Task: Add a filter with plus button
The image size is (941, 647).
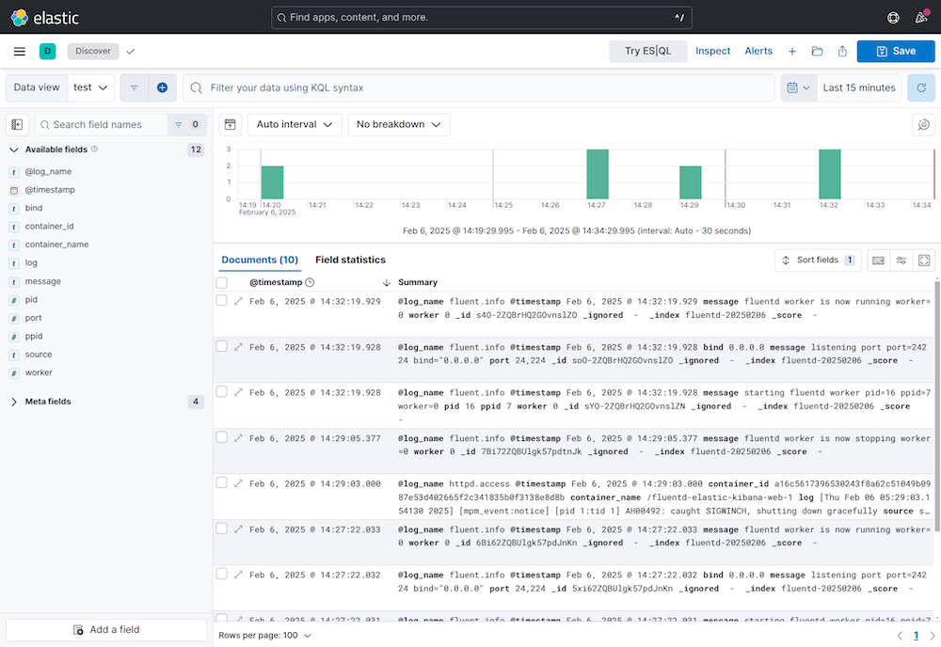Action: pyautogui.click(x=162, y=87)
